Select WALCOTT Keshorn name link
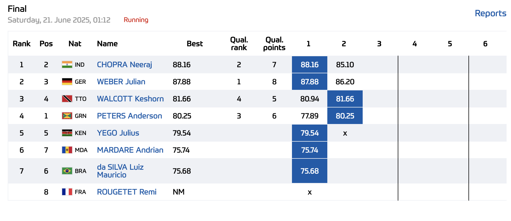Viewport: 511px width, 221px height. [x=130, y=99]
